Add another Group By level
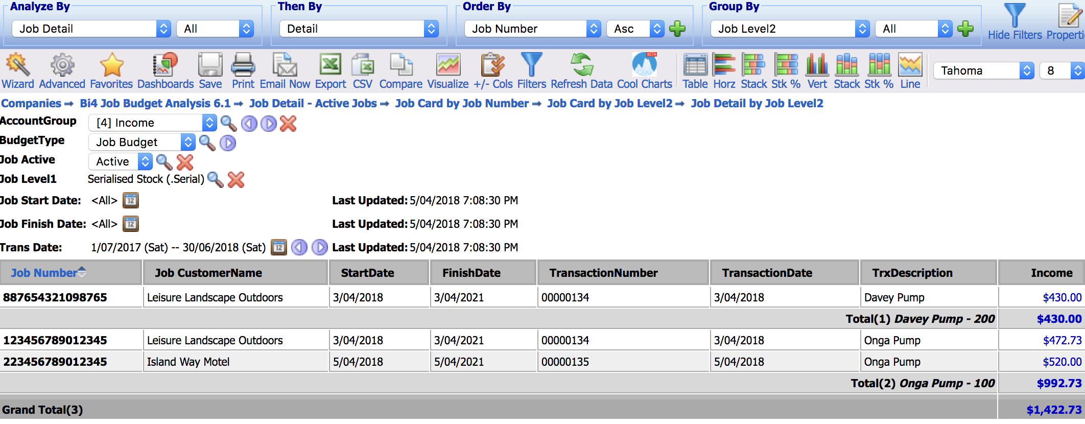Image resolution: width=1085 pixels, height=424 pixels. 965,29
